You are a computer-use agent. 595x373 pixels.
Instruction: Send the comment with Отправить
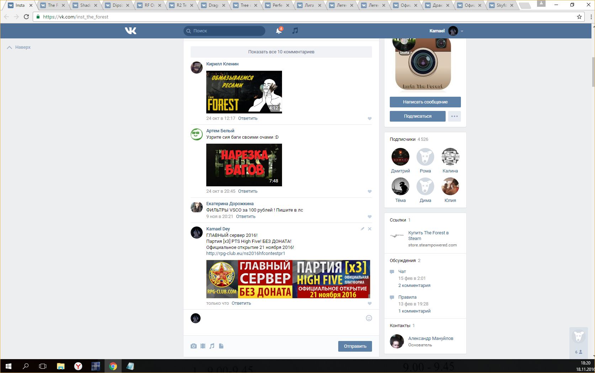(355, 346)
